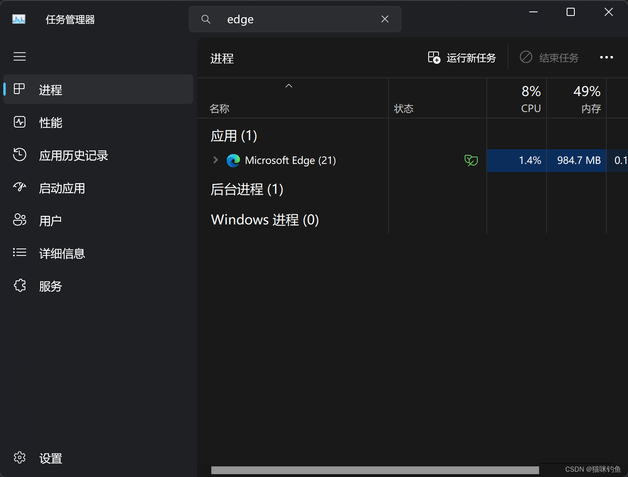Click the 结束任务 button
Viewport: 628px width, 477px height.
549,58
